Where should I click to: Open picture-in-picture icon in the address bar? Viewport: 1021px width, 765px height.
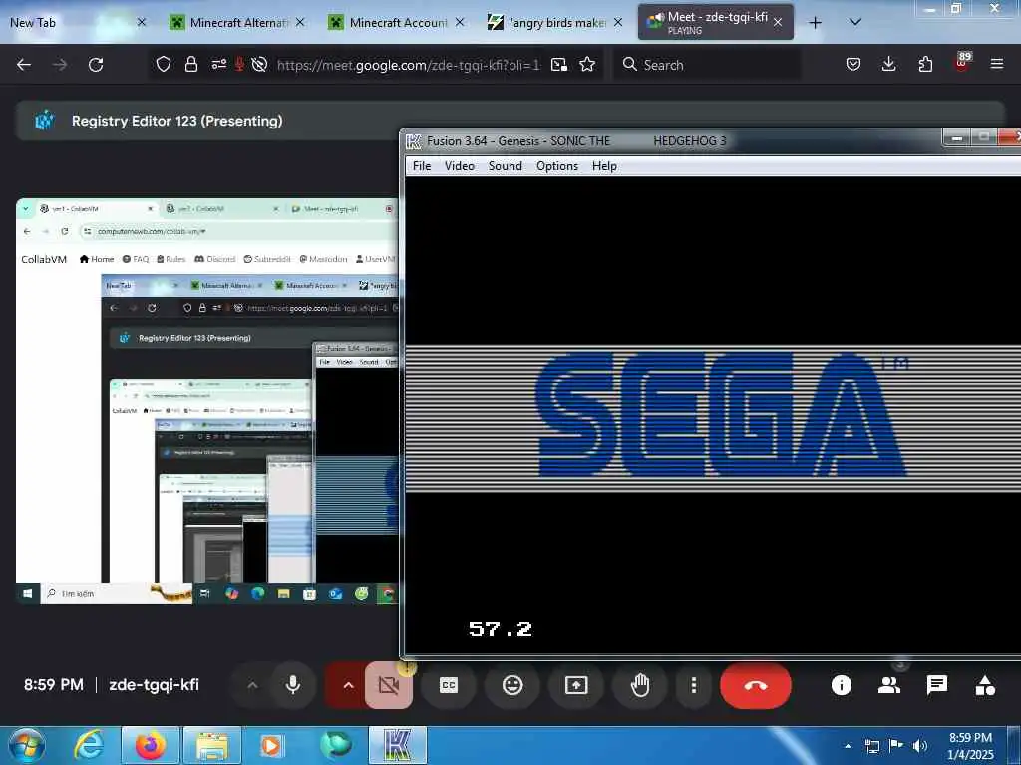pos(559,64)
